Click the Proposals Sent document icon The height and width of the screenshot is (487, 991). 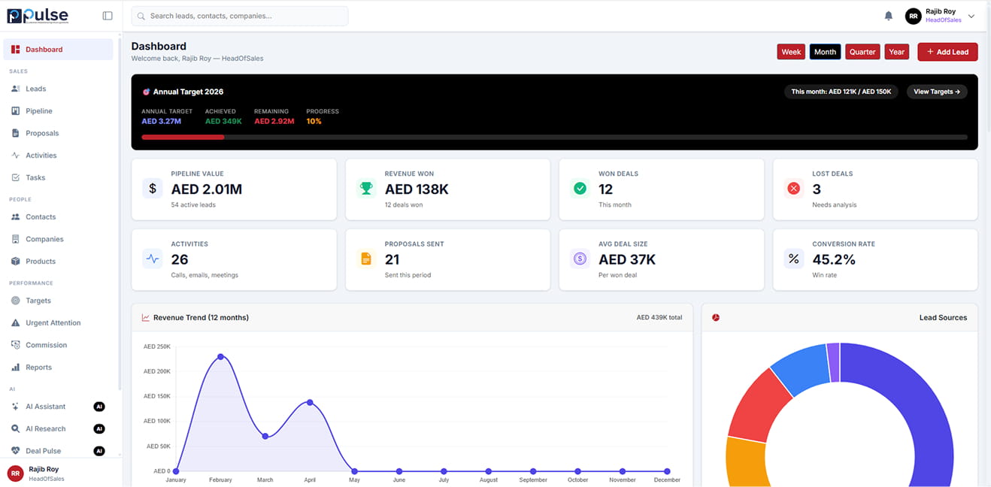(366, 259)
